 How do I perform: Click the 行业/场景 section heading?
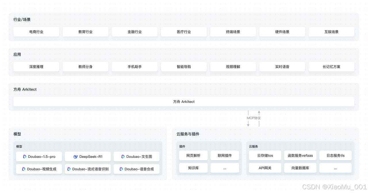22,20
